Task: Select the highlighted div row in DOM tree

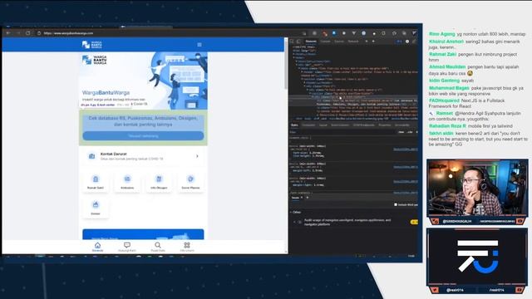Action: click(353, 97)
